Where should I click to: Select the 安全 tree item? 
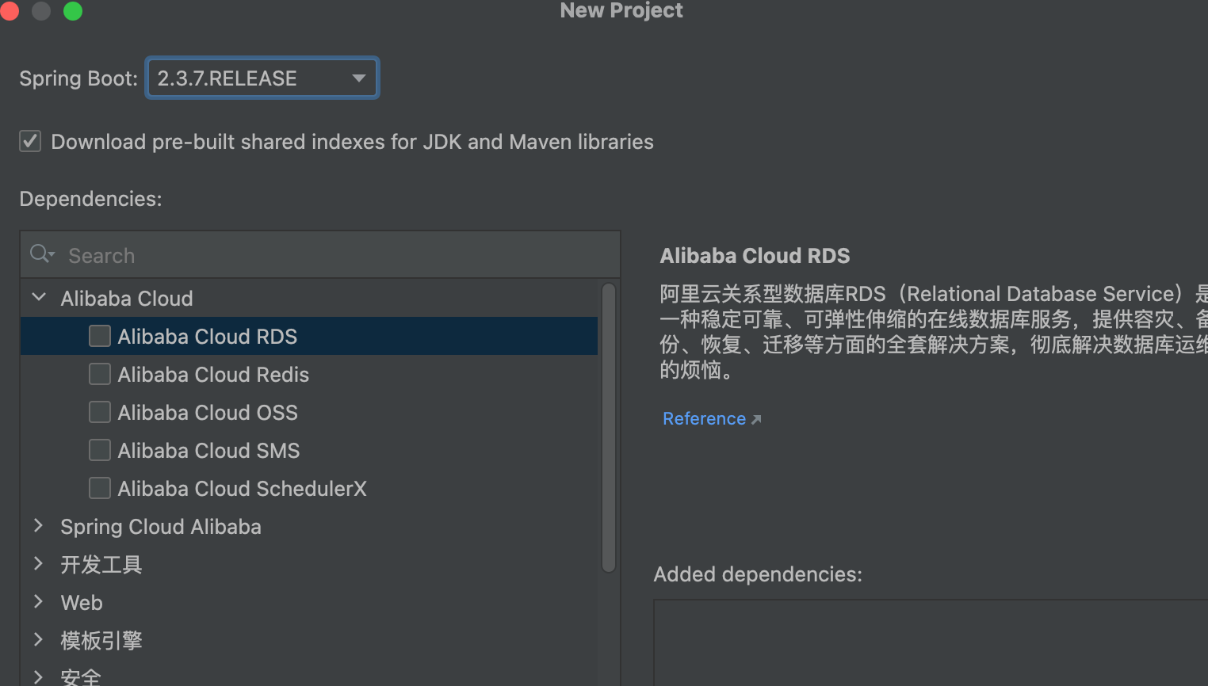pos(81,676)
